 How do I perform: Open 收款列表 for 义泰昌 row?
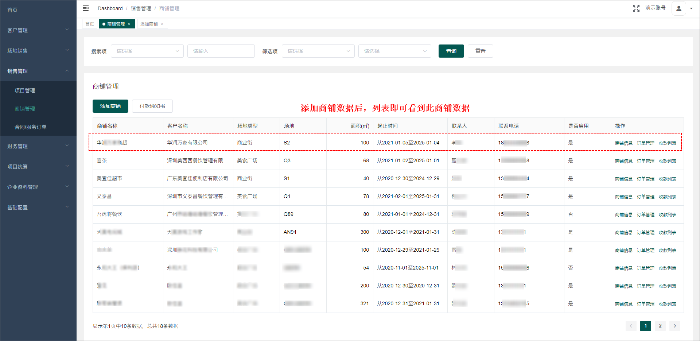[x=668, y=197]
